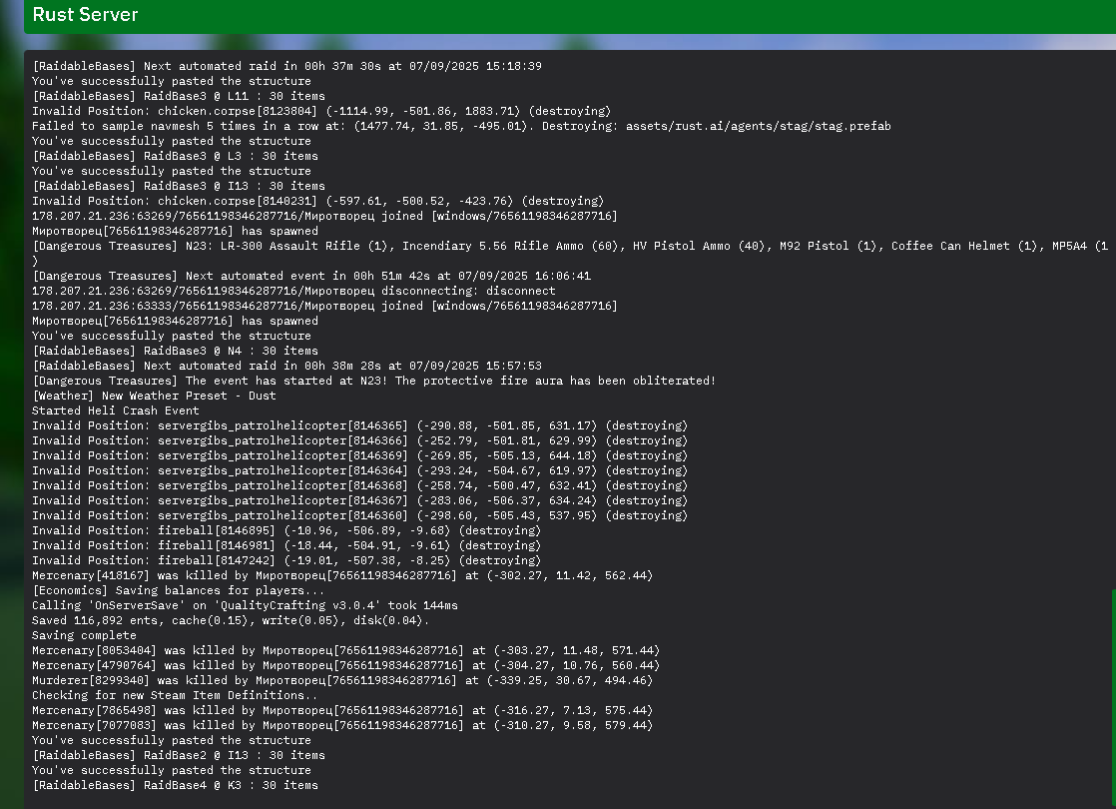Click the 'Failed to sample navmesh 5 times' line

pos(461,126)
